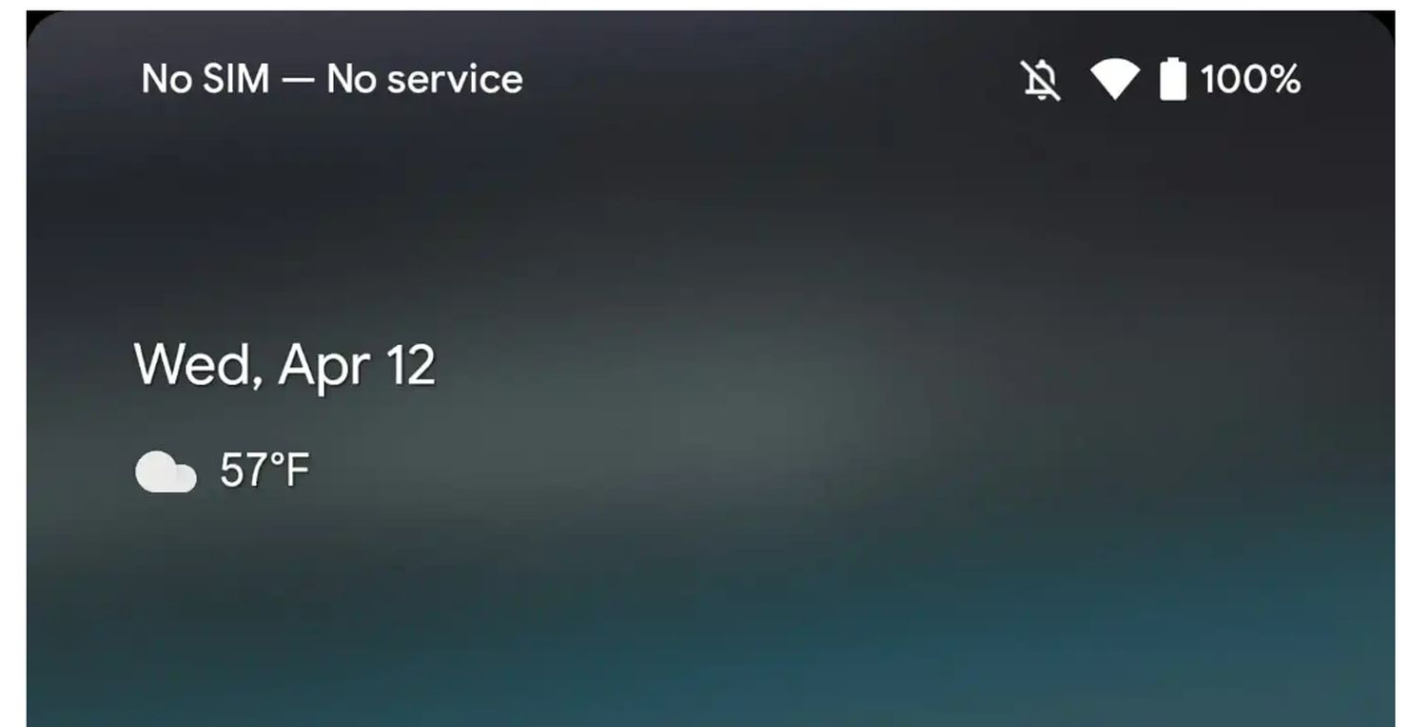
Task: Tap the 100% battery percentage text
Action: point(1249,80)
